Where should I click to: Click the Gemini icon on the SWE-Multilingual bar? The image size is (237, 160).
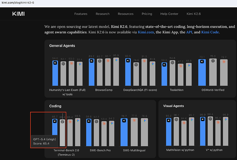pyautogui.click(x=144, y=121)
